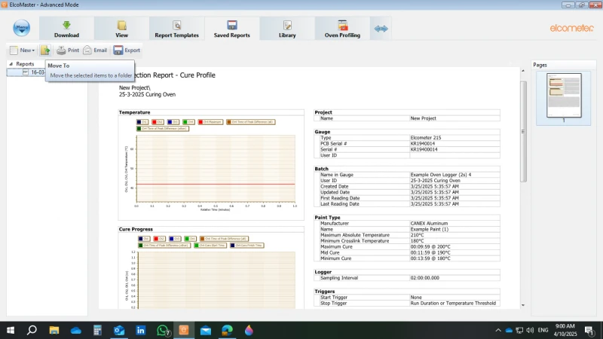The height and width of the screenshot is (339, 603).
Task: Select the Saved Reports tab
Action: click(232, 29)
